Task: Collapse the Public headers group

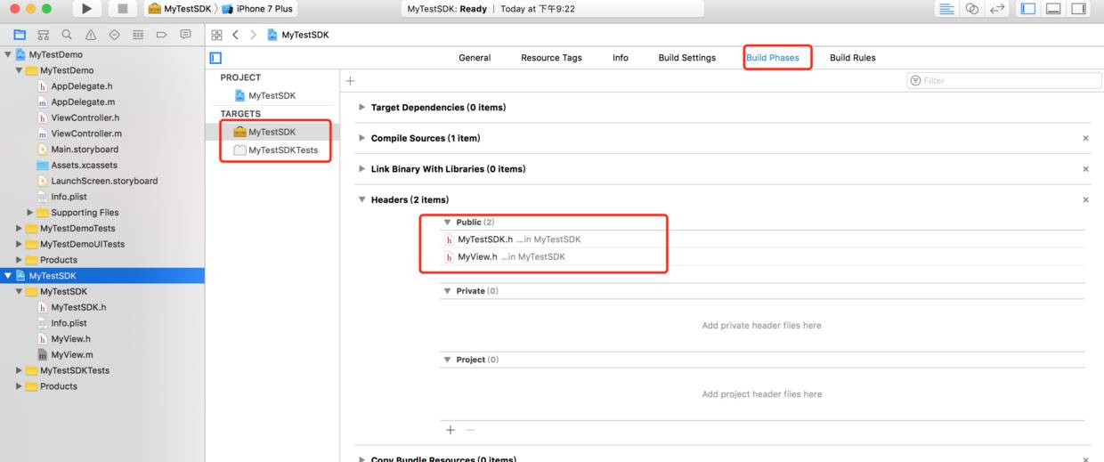Action: (448, 223)
